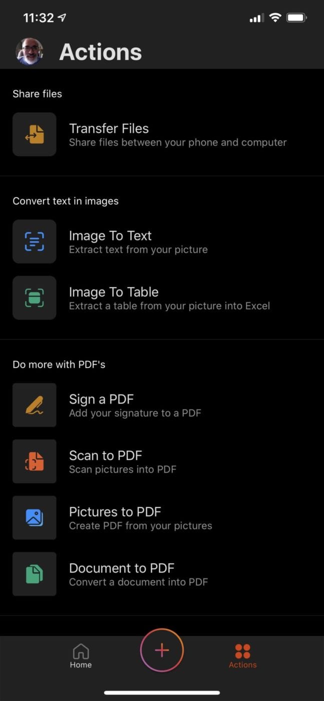The width and height of the screenshot is (324, 701).
Task: Open the profile picture avatar
Action: [x=30, y=52]
